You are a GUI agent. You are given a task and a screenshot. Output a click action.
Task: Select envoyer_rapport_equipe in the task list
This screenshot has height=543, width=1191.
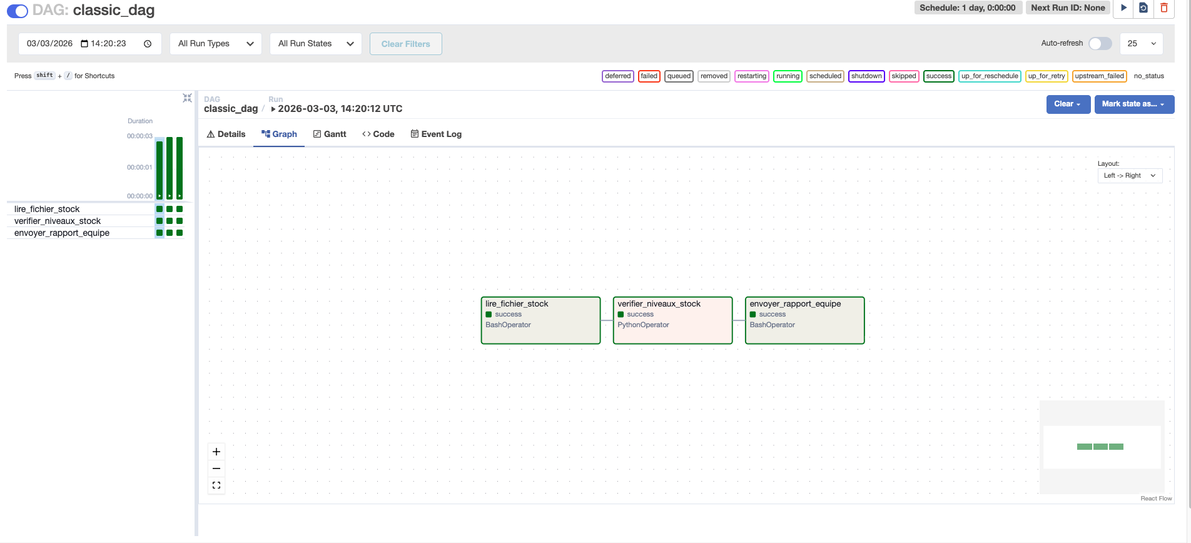click(x=62, y=233)
